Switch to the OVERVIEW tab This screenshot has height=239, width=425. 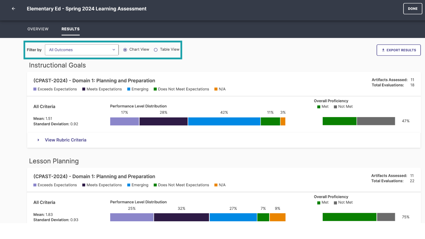pos(38,29)
